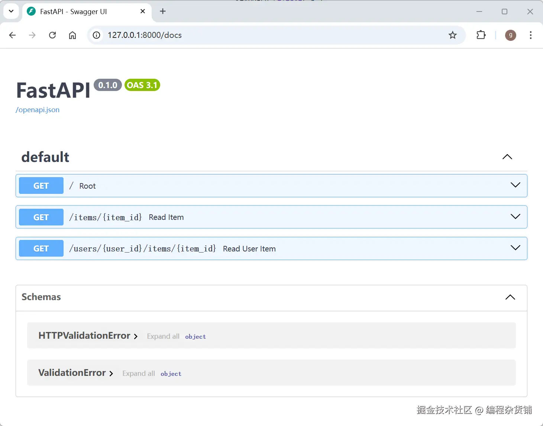Click the default section heading
Image resolution: width=543 pixels, height=426 pixels.
tap(45, 157)
